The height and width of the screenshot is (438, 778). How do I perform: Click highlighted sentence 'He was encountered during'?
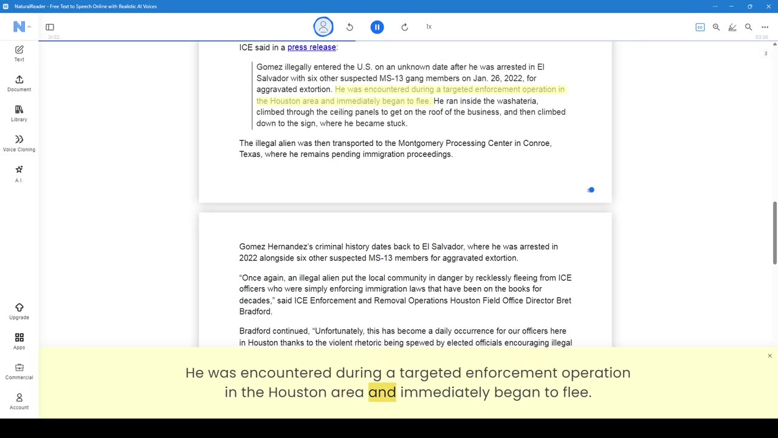coord(410,95)
